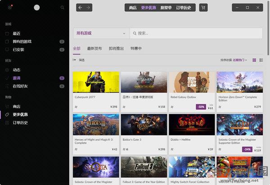Open the Diablo + Hellfire thumbnail
This screenshot has height=185, width=270.
tap(192, 125)
